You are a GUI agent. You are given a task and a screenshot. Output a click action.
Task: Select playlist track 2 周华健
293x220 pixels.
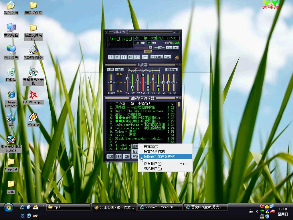142,107
